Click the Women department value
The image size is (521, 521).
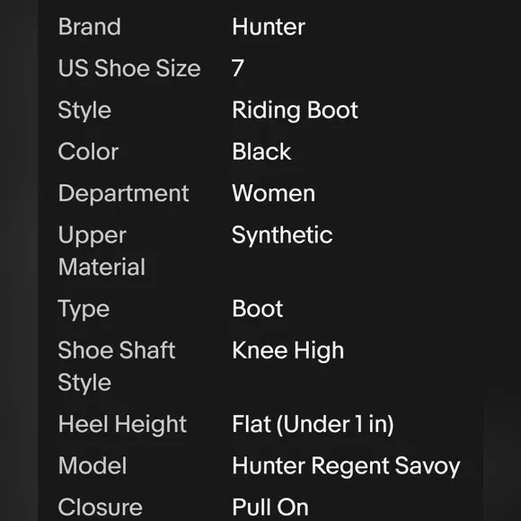pos(273,193)
